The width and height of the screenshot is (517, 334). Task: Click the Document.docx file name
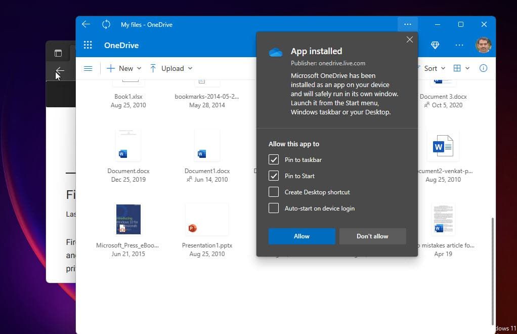pos(128,171)
